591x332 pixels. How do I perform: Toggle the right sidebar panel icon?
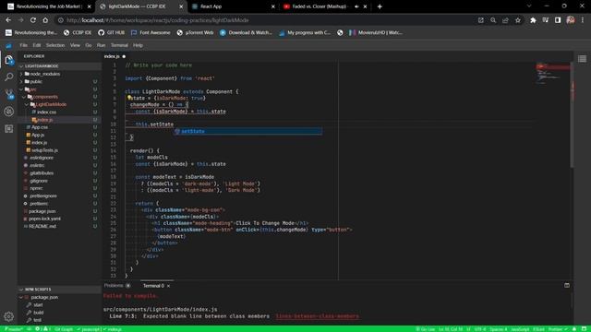pyautogui.click(x=583, y=59)
